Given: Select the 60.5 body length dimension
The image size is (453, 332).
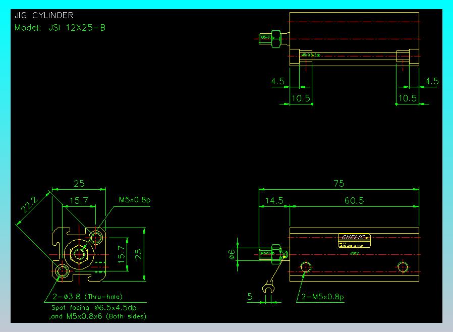Looking at the screenshot, I should [x=354, y=201].
